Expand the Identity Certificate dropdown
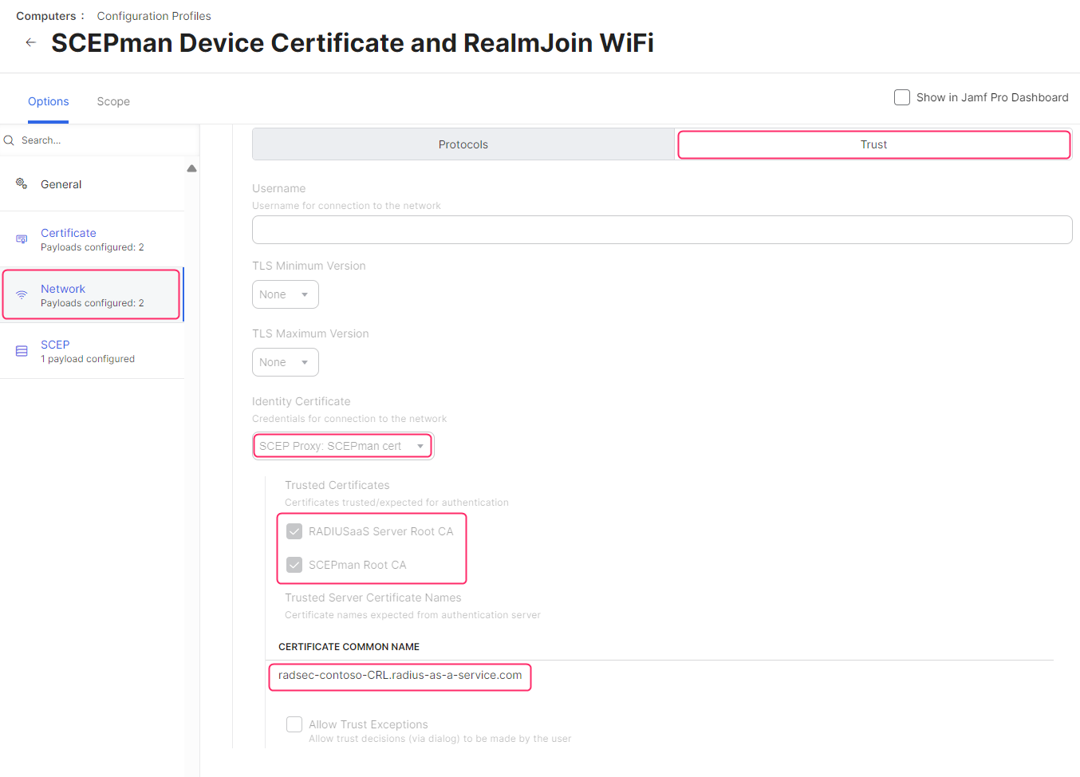 click(342, 446)
